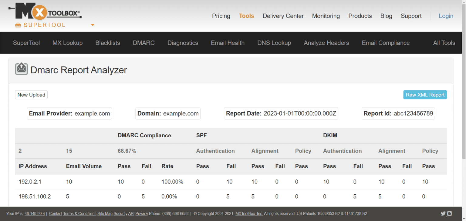Select the DMARC tab
This screenshot has width=466, height=221.
tap(144, 43)
